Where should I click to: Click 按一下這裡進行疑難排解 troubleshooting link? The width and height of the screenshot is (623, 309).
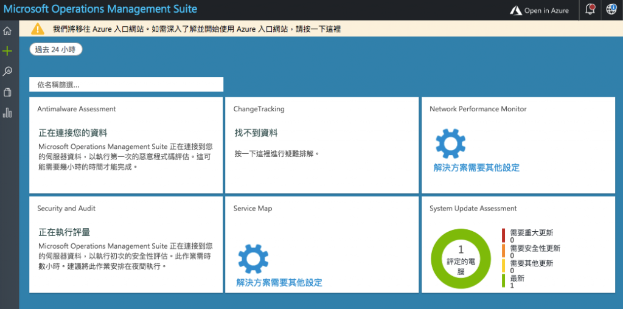[x=277, y=154]
